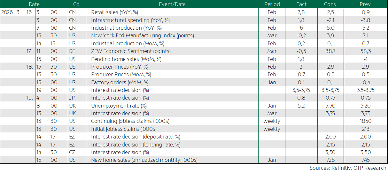Select the Cd. column header

click(76, 4)
